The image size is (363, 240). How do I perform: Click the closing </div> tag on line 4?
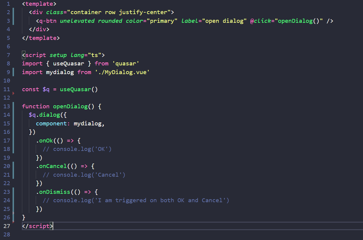click(x=39, y=29)
